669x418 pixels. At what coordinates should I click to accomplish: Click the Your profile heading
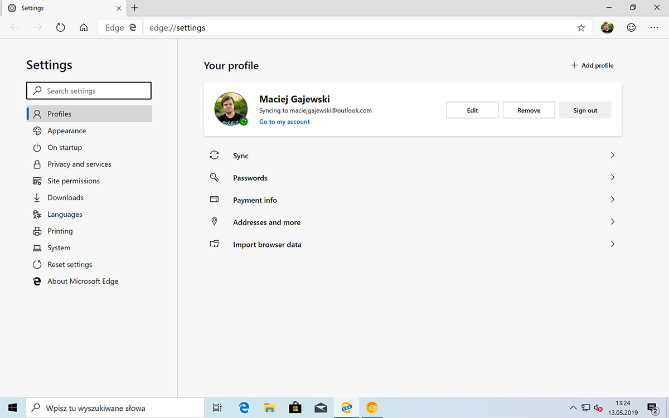[x=231, y=66]
